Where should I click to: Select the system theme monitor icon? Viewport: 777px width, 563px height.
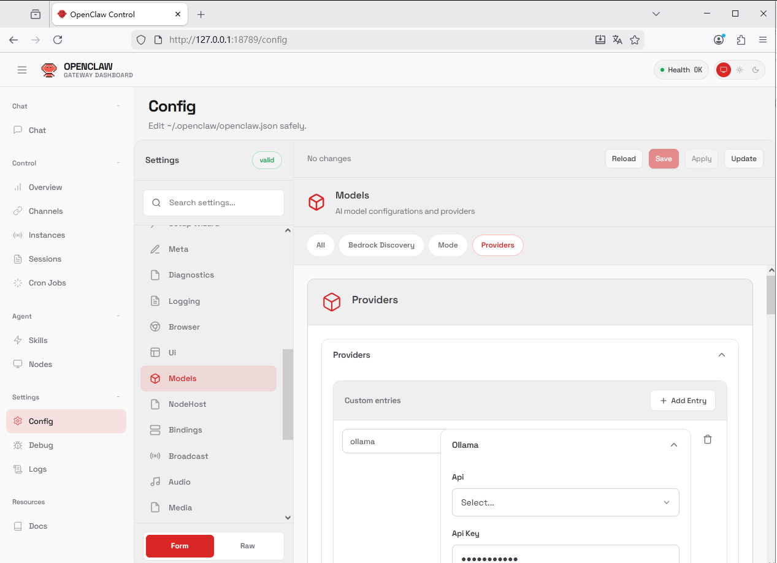pyautogui.click(x=724, y=70)
